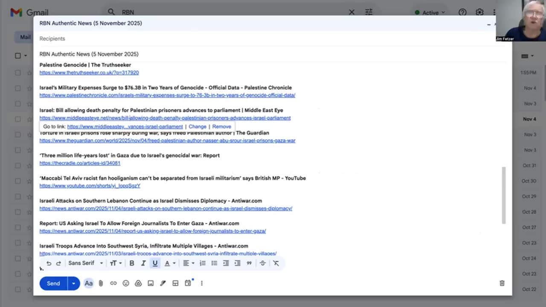This screenshot has height=307, width=546.
Task: Insert a bulleted list
Action: 214,263
